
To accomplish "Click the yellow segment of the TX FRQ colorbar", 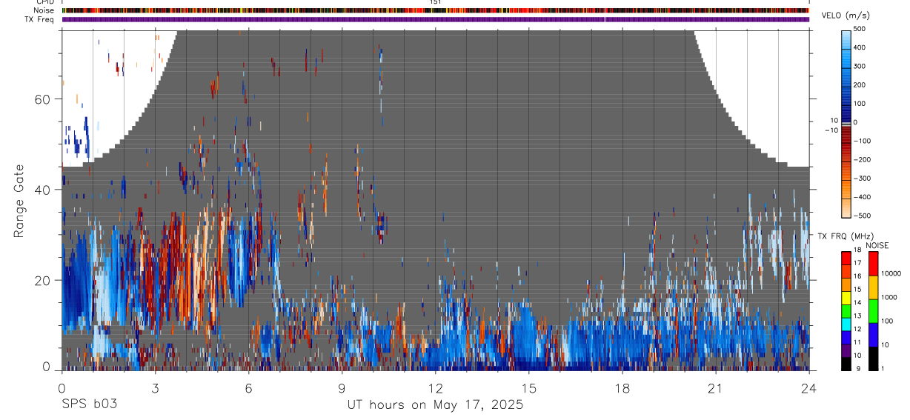I will (x=846, y=298).
